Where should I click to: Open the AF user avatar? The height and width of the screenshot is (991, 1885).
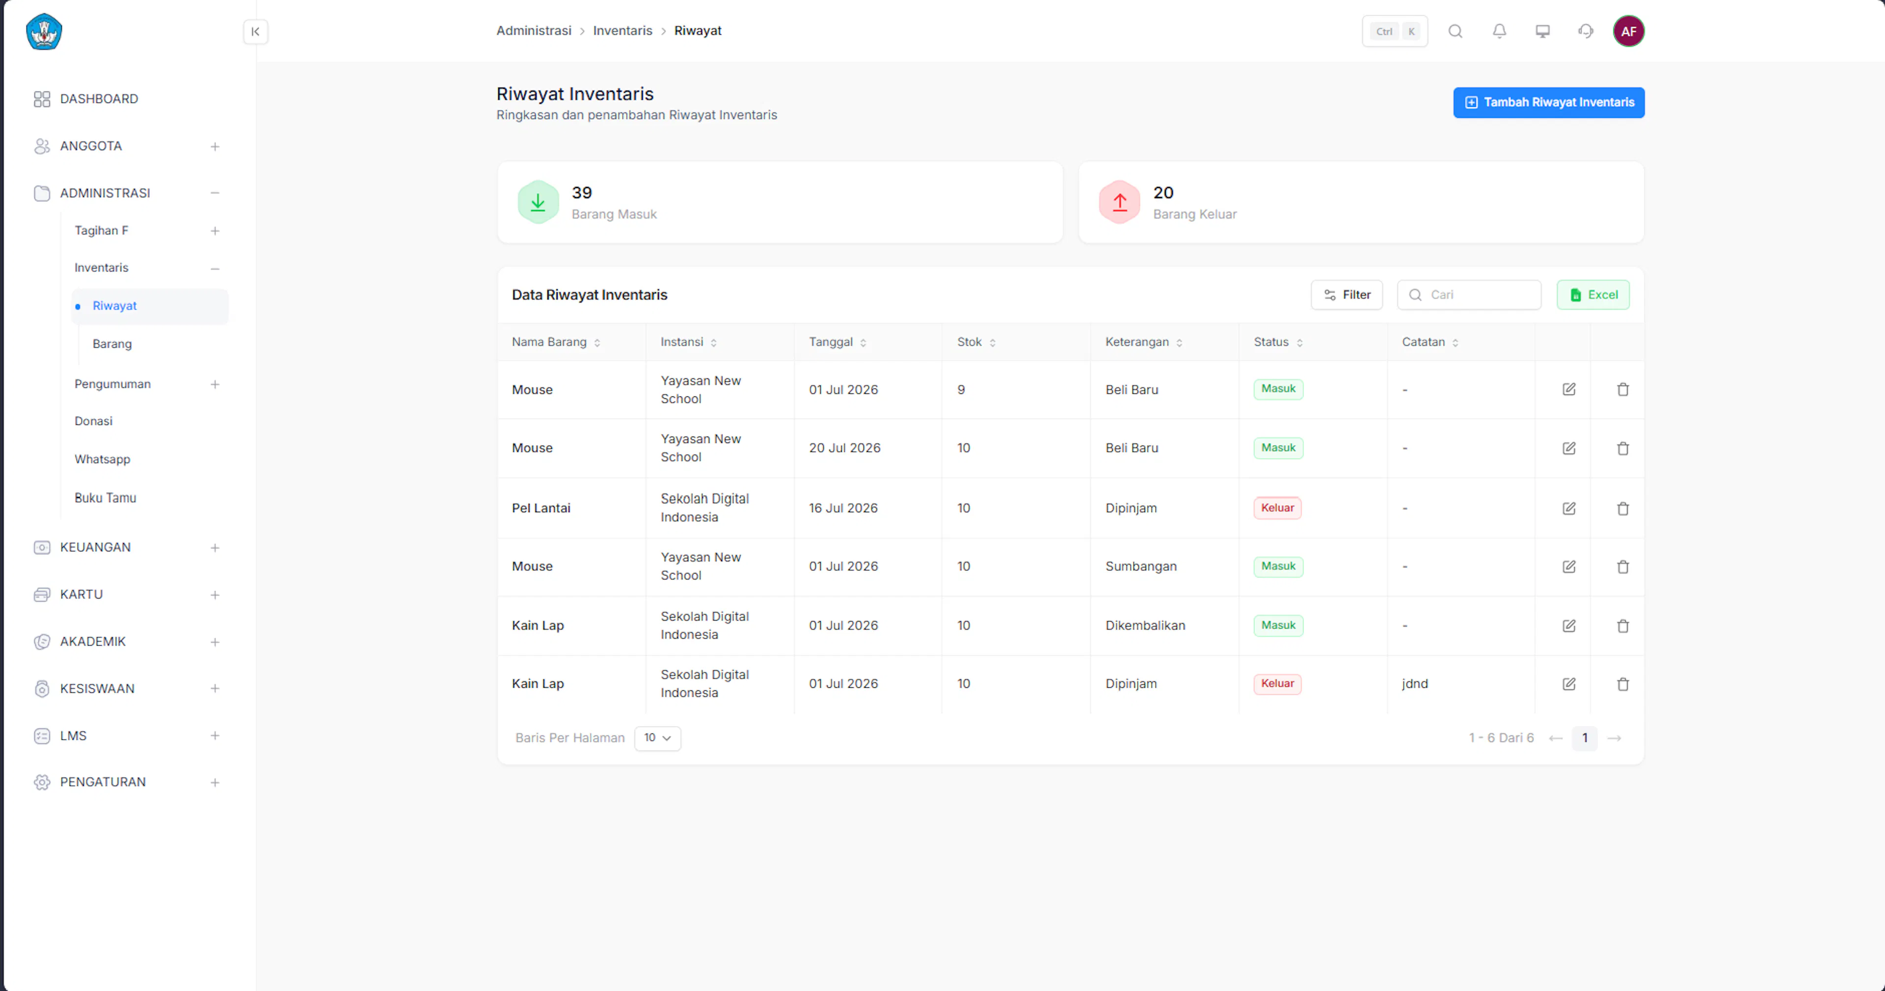(x=1628, y=31)
